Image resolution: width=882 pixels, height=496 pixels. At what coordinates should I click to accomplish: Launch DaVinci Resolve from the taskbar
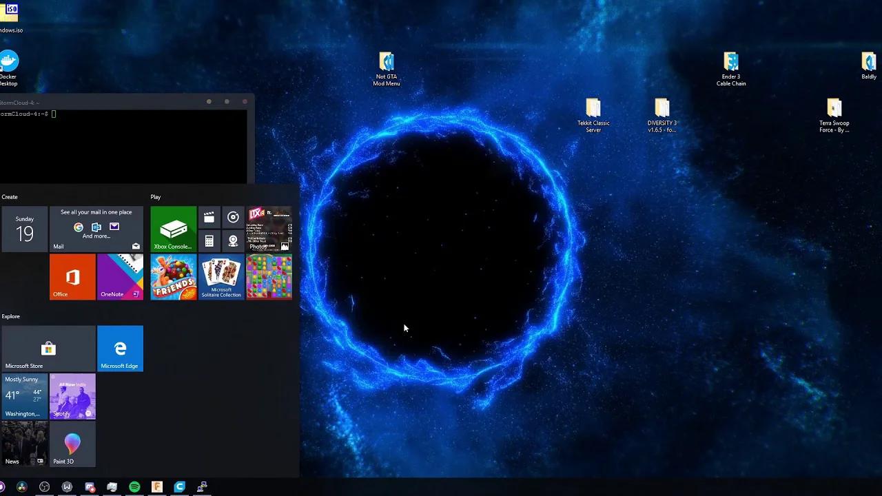click(x=23, y=487)
